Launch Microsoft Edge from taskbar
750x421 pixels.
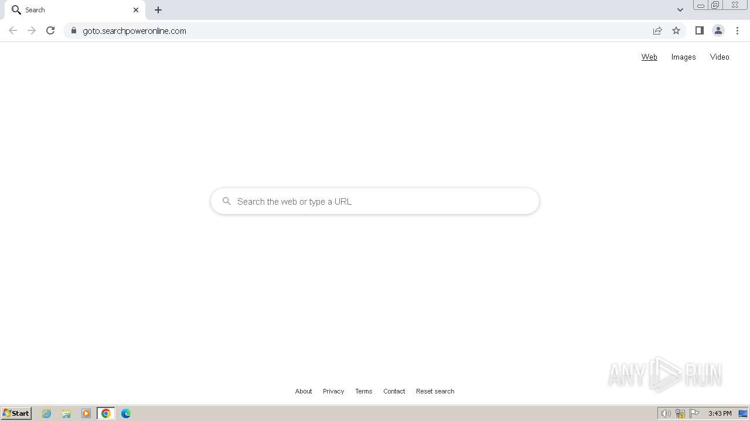pos(126,413)
